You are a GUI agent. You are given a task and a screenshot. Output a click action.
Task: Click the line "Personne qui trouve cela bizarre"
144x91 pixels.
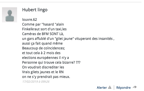coord(51,62)
